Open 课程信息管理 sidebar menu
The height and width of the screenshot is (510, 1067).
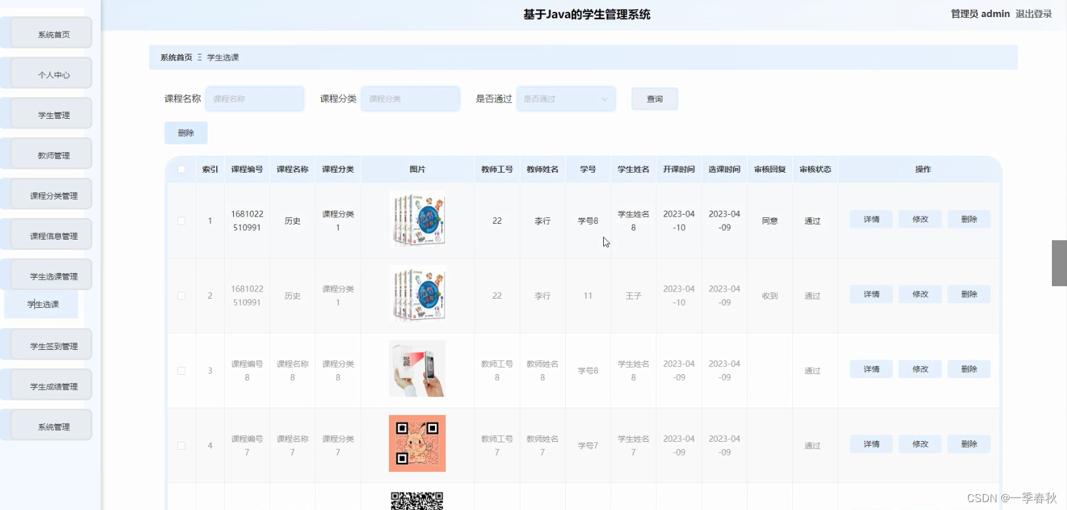[x=51, y=236]
